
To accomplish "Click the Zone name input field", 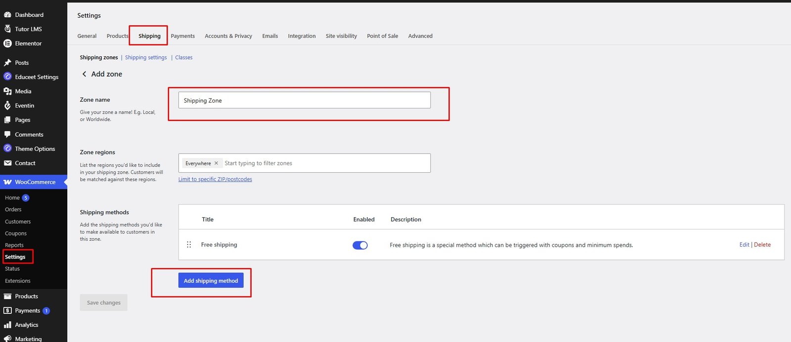I will coord(305,100).
